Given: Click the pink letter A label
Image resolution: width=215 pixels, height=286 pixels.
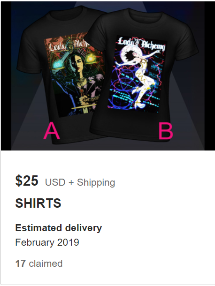Looking at the screenshot, I should tap(52, 131).
